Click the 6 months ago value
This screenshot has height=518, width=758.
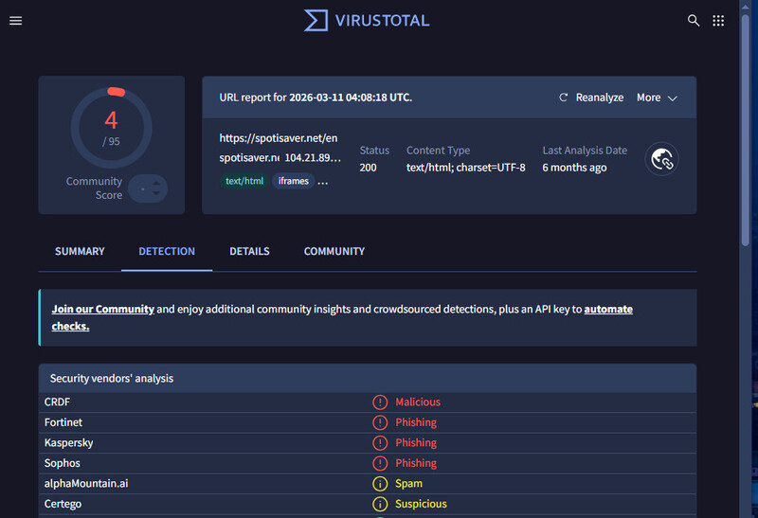pos(574,168)
